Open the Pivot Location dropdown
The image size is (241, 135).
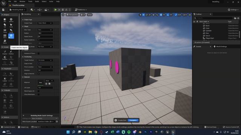(45, 67)
